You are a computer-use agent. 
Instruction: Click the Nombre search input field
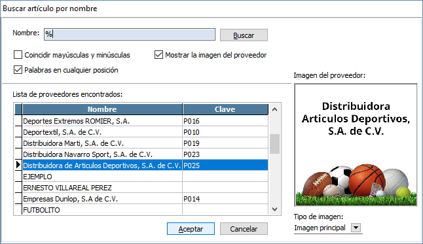[x=130, y=35]
